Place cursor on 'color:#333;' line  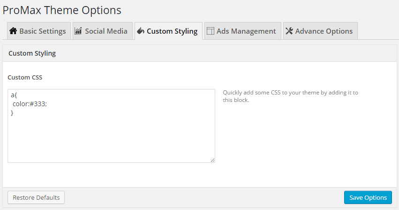(30, 104)
